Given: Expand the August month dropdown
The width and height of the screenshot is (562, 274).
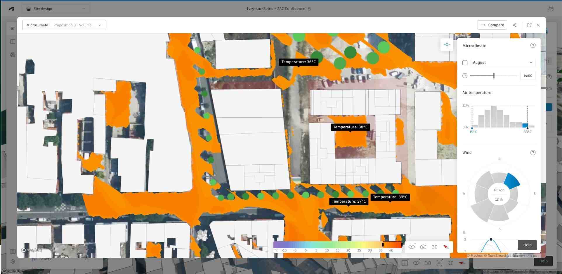Looking at the screenshot, I should (x=502, y=63).
